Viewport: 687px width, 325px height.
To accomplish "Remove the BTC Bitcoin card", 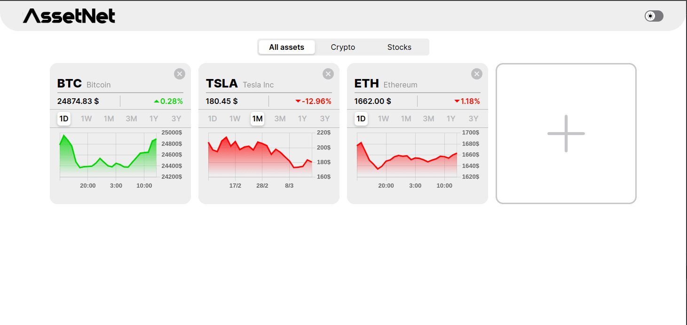I will pyautogui.click(x=180, y=74).
